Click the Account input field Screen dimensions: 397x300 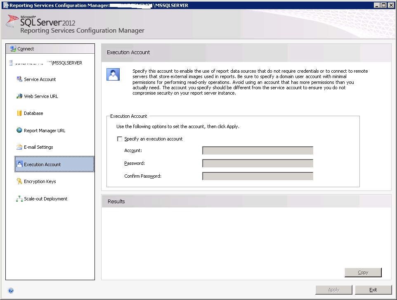point(258,150)
